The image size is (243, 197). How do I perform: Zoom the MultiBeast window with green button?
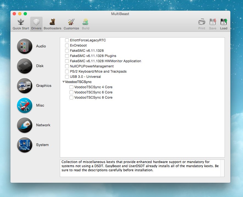click(x=25, y=14)
